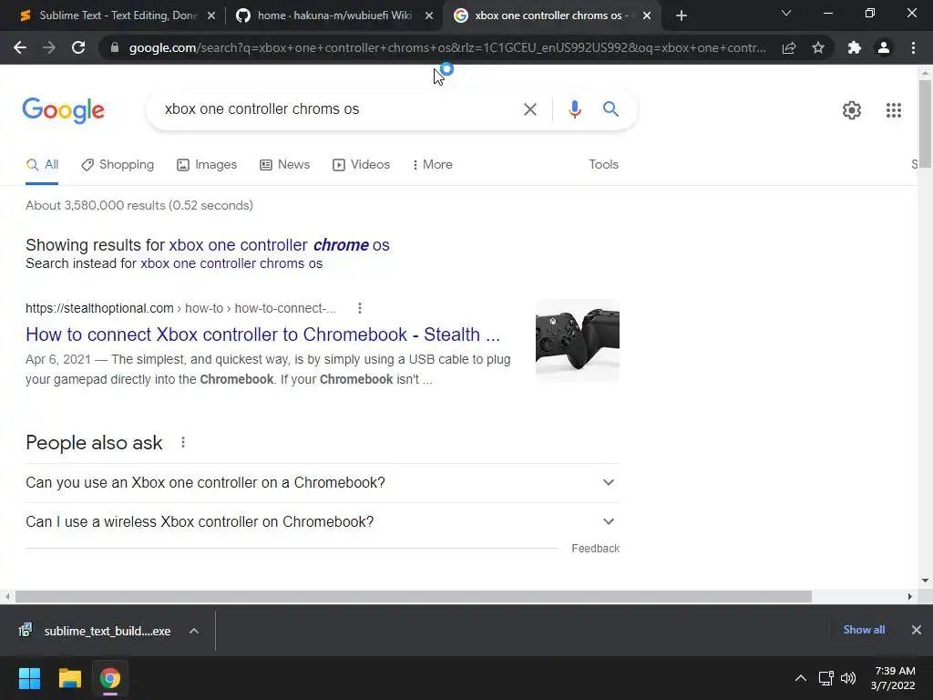Show all downloads
Viewport: 933px width, 700px height.
[864, 630]
